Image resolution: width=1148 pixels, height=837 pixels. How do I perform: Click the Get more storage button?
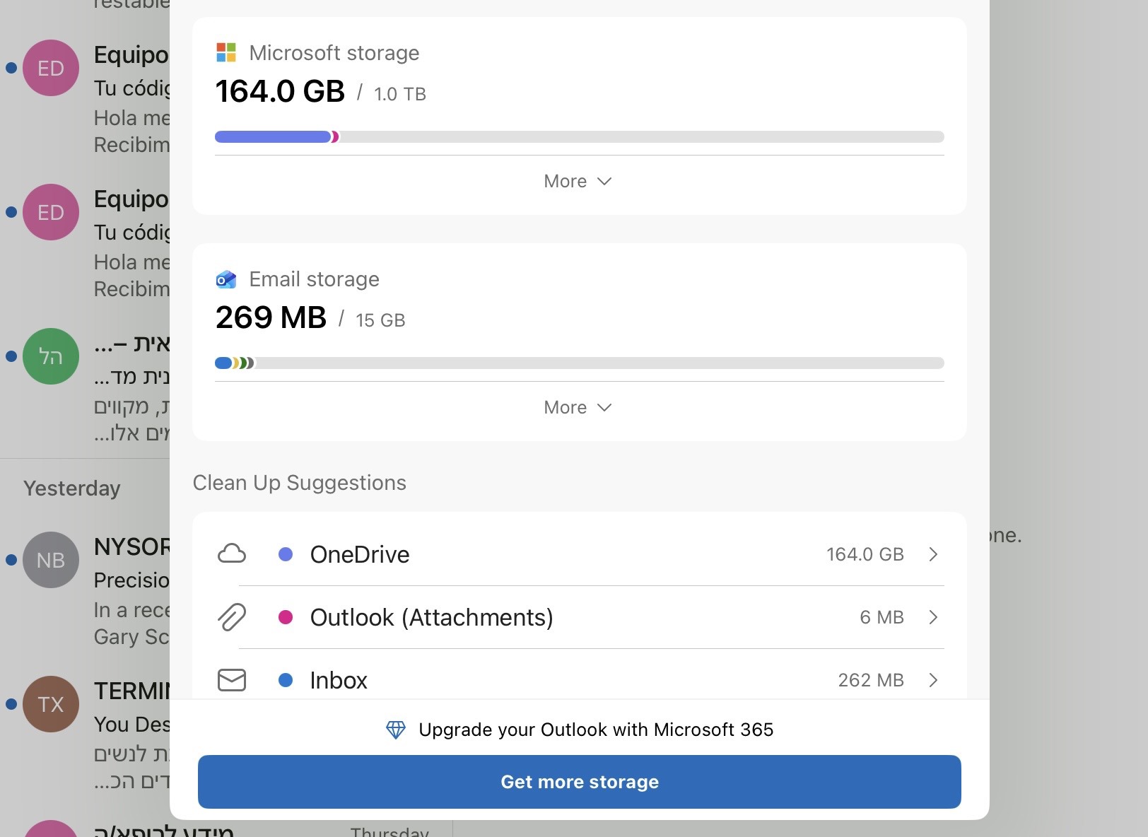580,782
